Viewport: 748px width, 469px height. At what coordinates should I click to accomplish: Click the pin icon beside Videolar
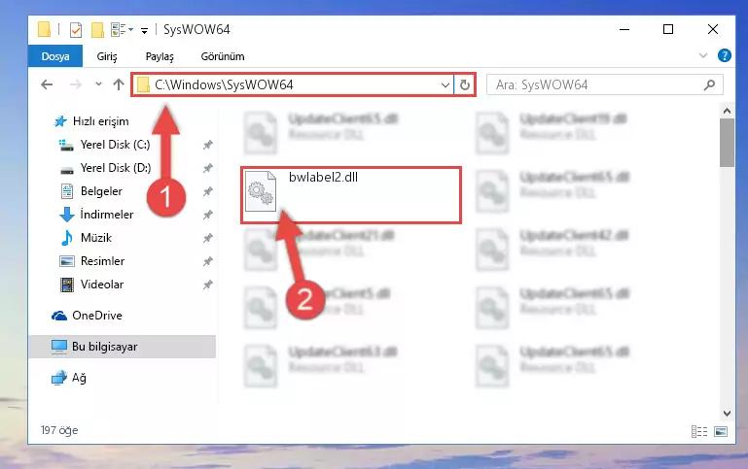(207, 285)
